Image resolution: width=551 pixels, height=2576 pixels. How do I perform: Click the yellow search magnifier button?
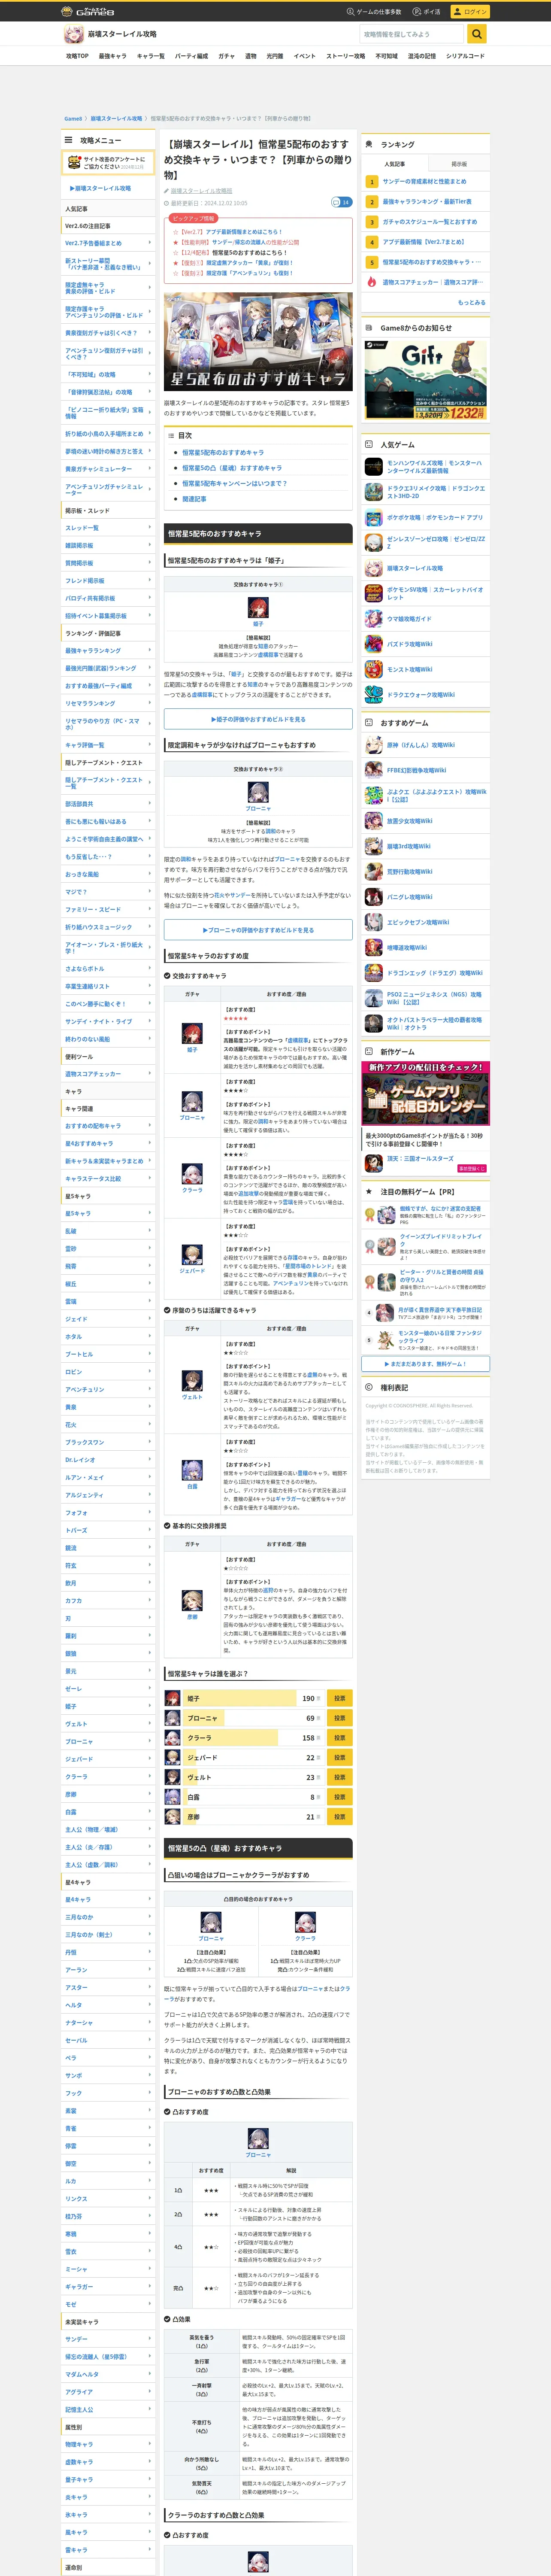point(477,34)
